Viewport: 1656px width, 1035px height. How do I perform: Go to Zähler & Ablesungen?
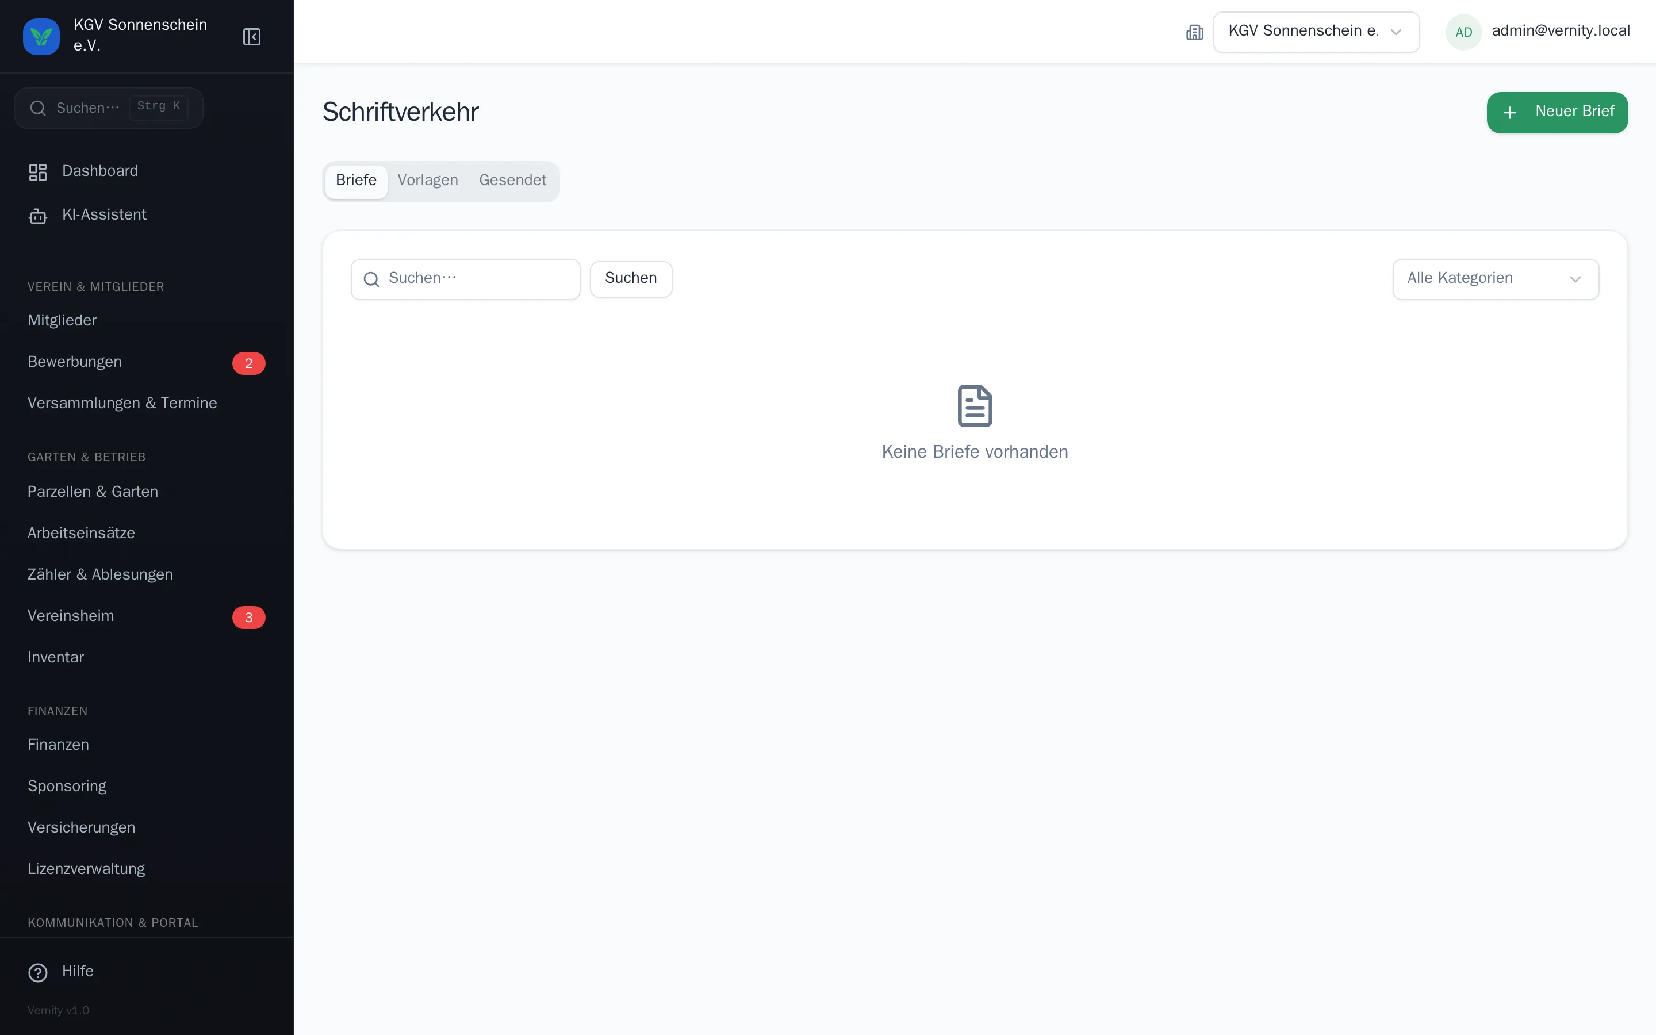(x=147, y=574)
